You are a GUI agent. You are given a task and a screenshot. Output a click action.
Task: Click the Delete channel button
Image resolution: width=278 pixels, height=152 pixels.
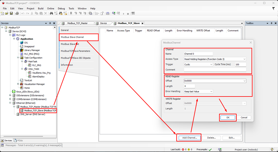[211, 138]
